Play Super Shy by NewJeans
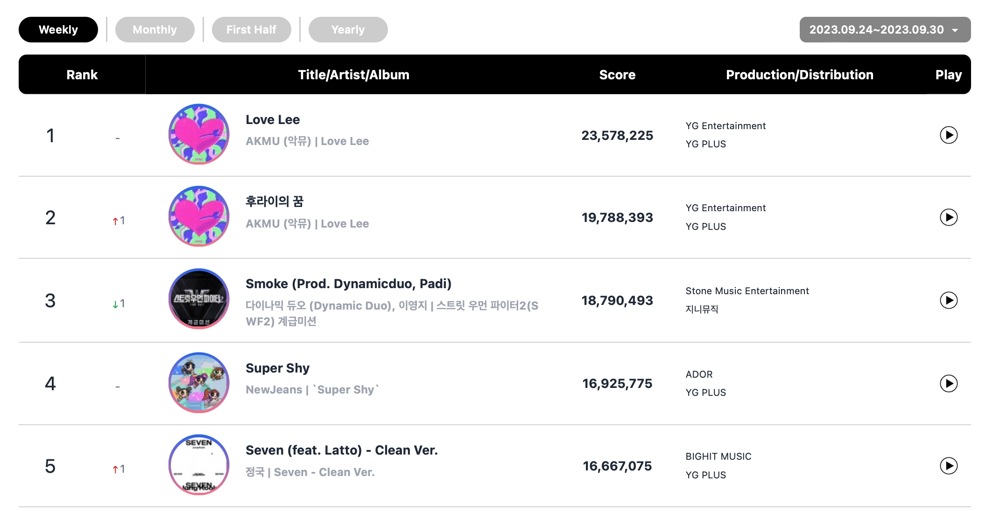The image size is (993, 511). coord(948,383)
